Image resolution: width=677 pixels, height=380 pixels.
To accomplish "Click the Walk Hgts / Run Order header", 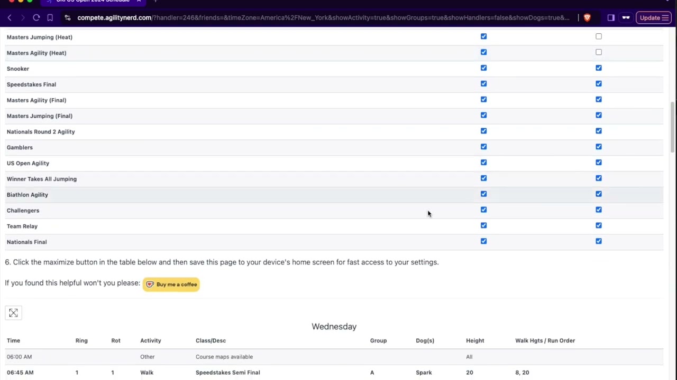I will [545, 341].
